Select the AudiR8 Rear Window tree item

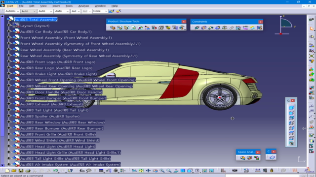click(x=62, y=122)
